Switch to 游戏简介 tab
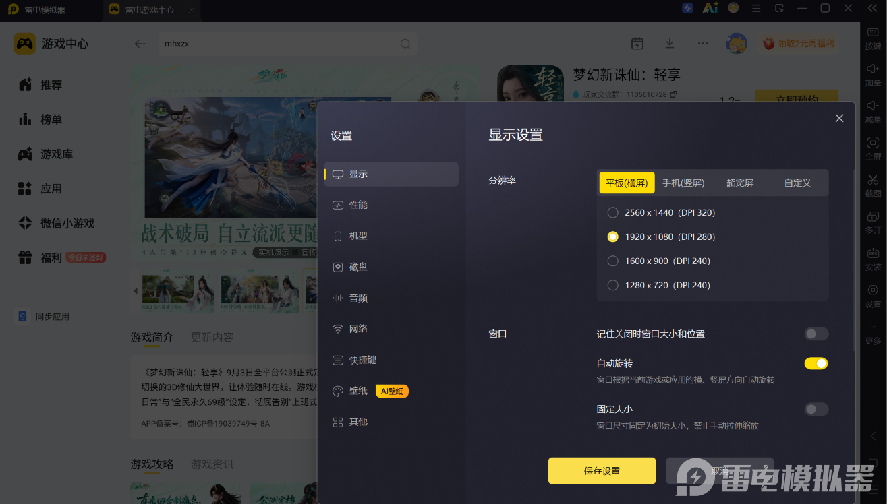 coord(152,337)
